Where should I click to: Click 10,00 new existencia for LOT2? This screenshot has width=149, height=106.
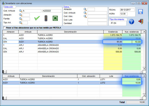click(132, 83)
